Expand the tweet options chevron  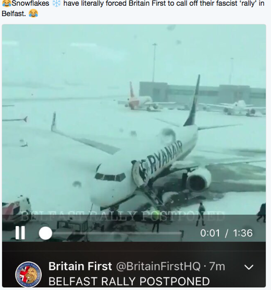coord(249,267)
